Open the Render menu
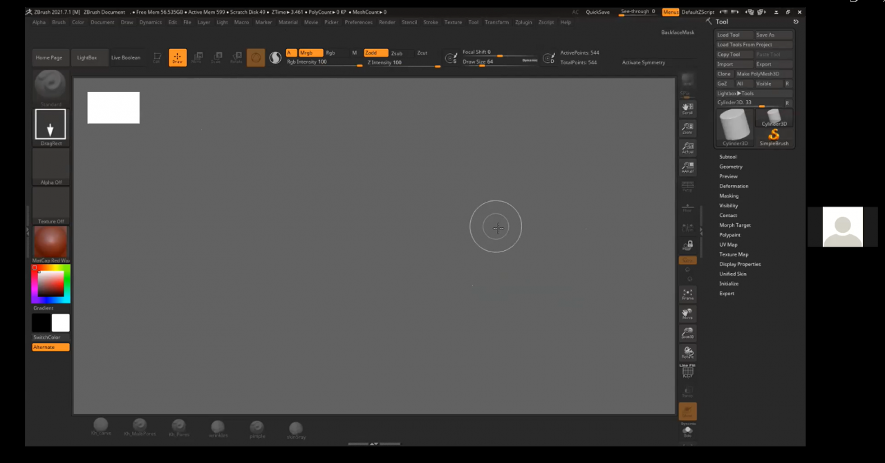The image size is (885, 463). (387, 22)
